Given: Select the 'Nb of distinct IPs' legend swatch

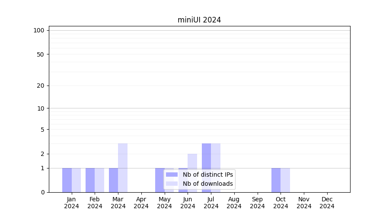Looking at the screenshot, I should coord(172,175).
